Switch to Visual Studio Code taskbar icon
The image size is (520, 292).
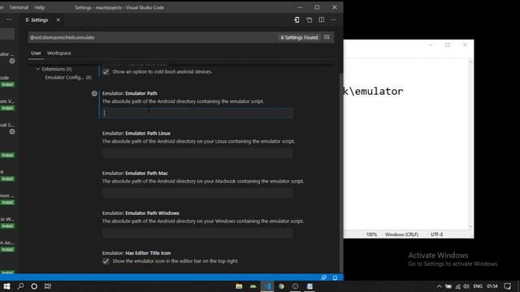pyautogui.click(x=267, y=286)
